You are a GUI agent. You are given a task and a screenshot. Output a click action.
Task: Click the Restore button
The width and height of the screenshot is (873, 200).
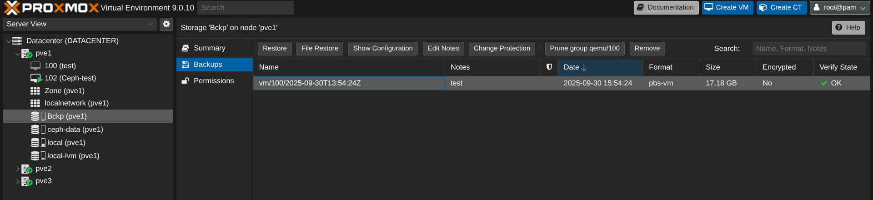click(275, 49)
